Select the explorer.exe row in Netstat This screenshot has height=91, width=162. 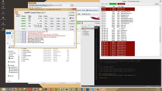tap(118, 37)
